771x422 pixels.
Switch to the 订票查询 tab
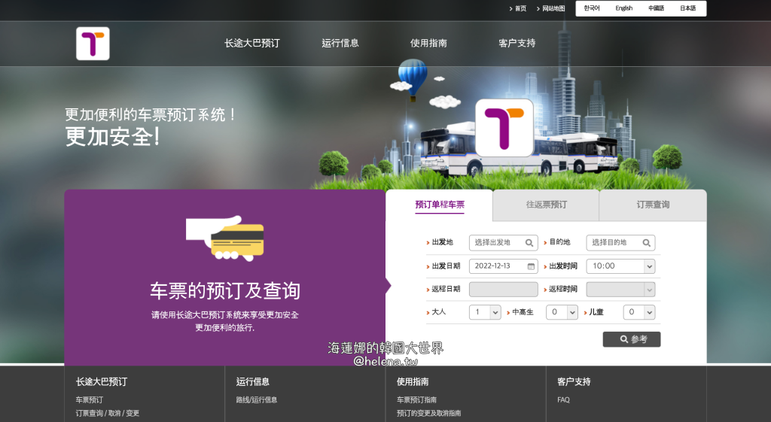[x=653, y=205]
